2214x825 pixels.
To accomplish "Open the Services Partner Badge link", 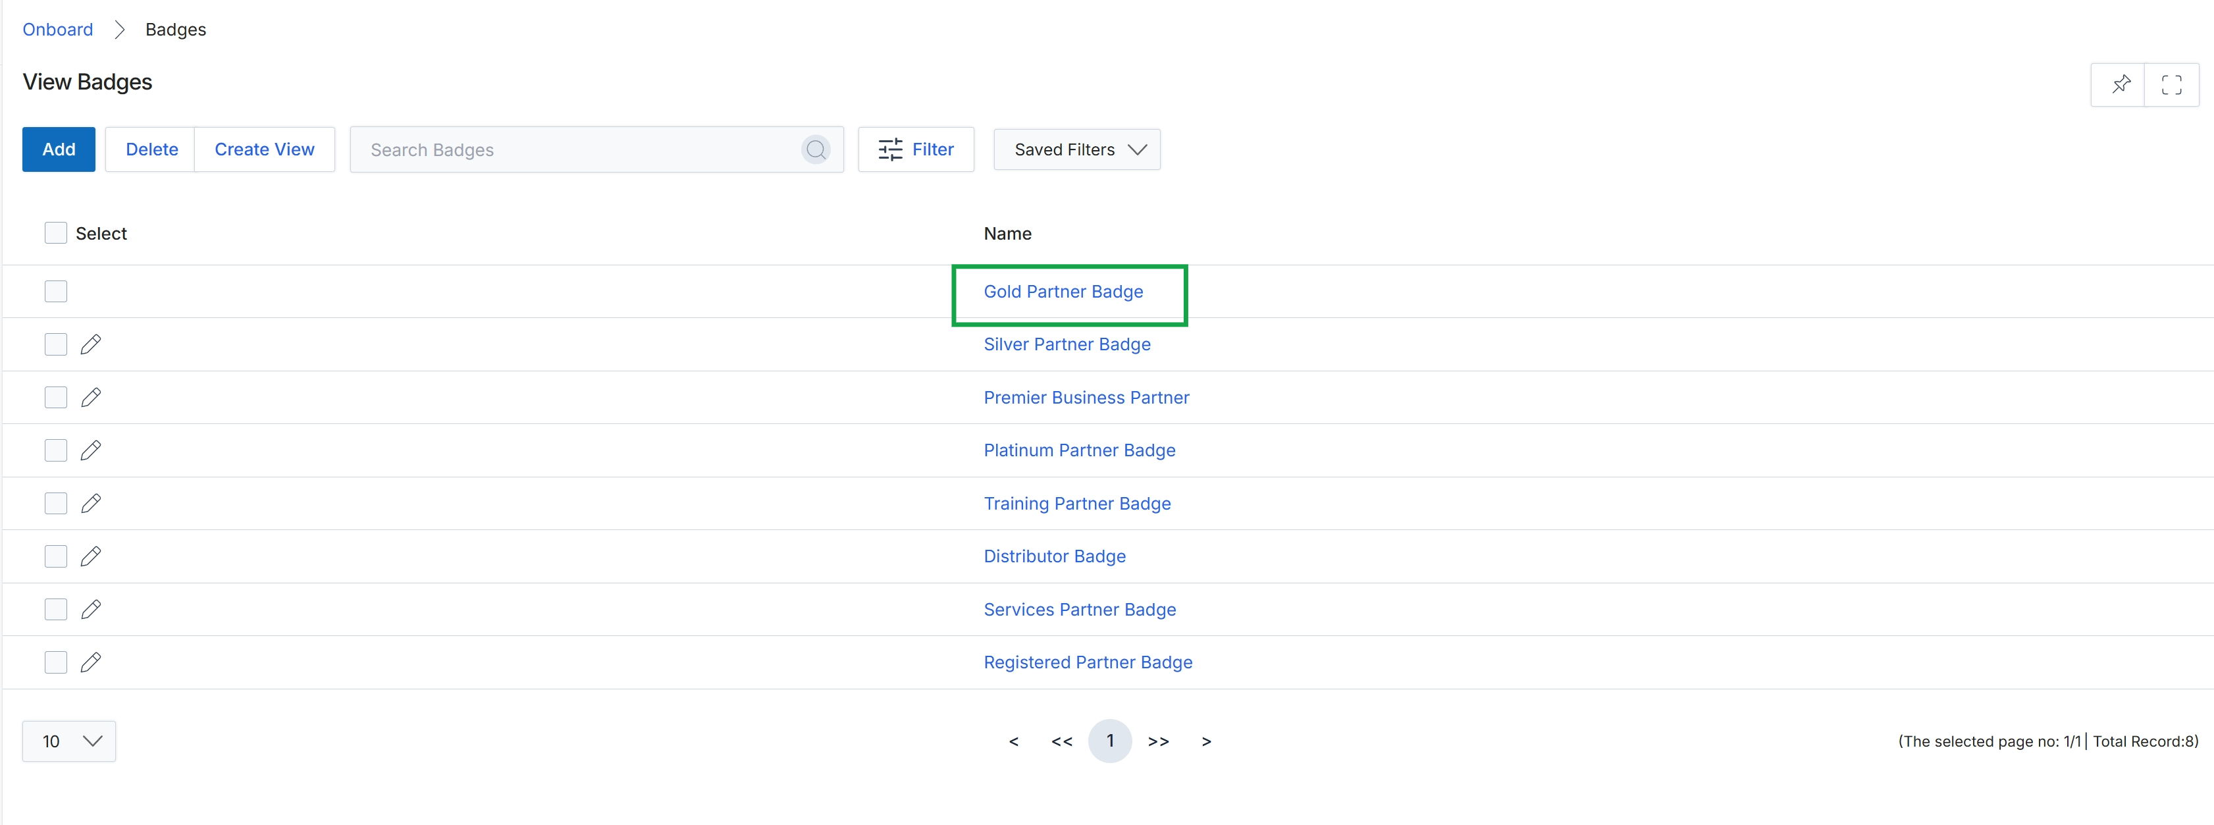I will (x=1080, y=609).
